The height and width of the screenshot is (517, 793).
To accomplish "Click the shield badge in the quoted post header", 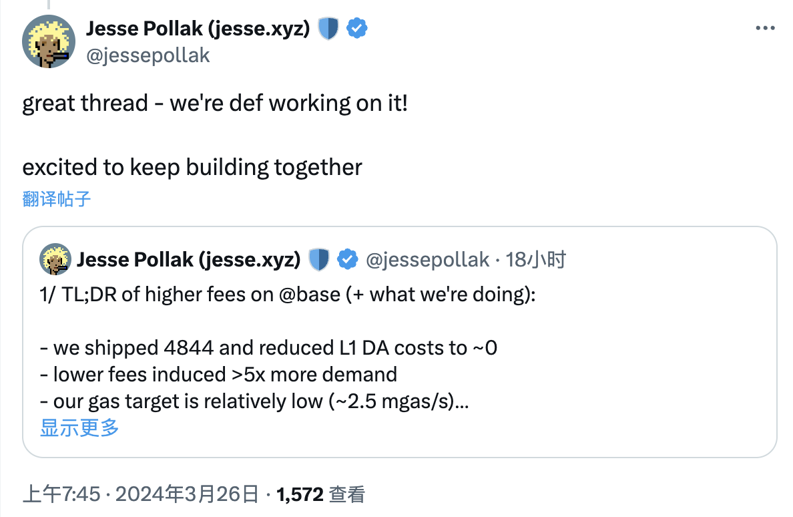I will 320,260.
